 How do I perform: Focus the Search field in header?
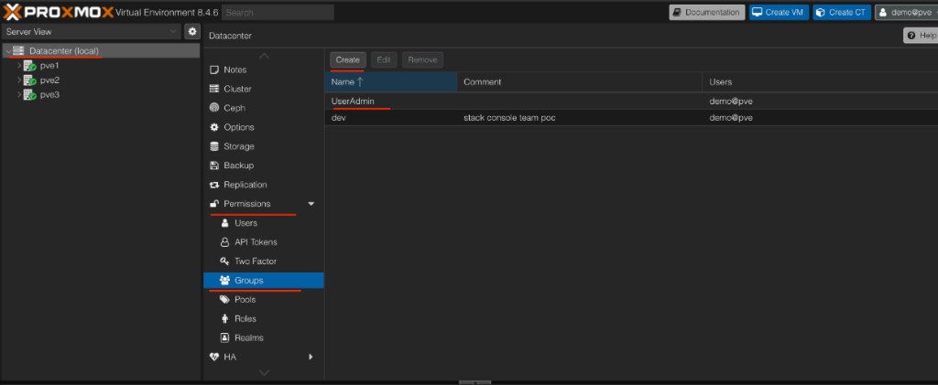pos(278,13)
